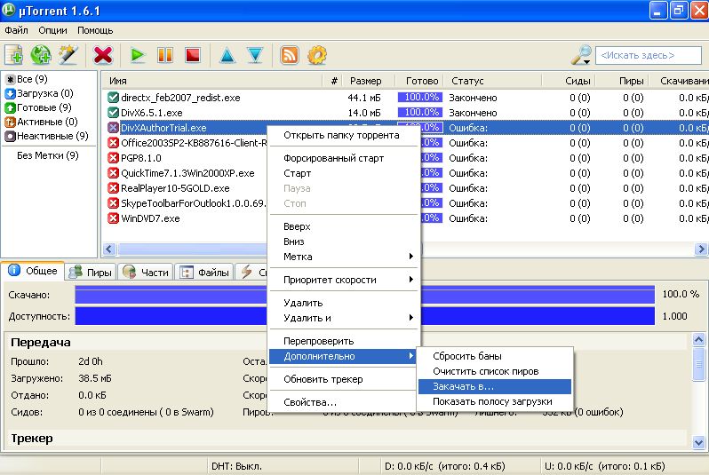Viewport: 709px width, 475px height.
Task: Click details pane scroll down arrow
Action: tap(698, 443)
